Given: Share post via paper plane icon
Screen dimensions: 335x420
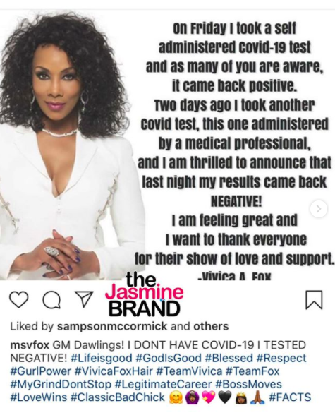Looking at the screenshot, I should coord(84,299).
